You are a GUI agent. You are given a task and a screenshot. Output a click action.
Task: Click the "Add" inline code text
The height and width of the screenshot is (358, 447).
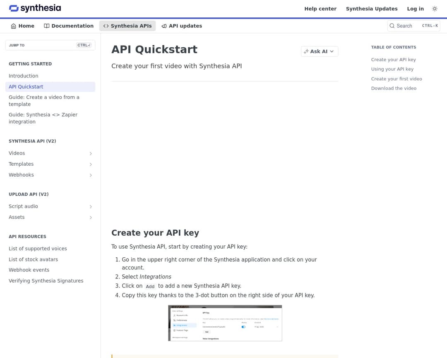(150, 286)
